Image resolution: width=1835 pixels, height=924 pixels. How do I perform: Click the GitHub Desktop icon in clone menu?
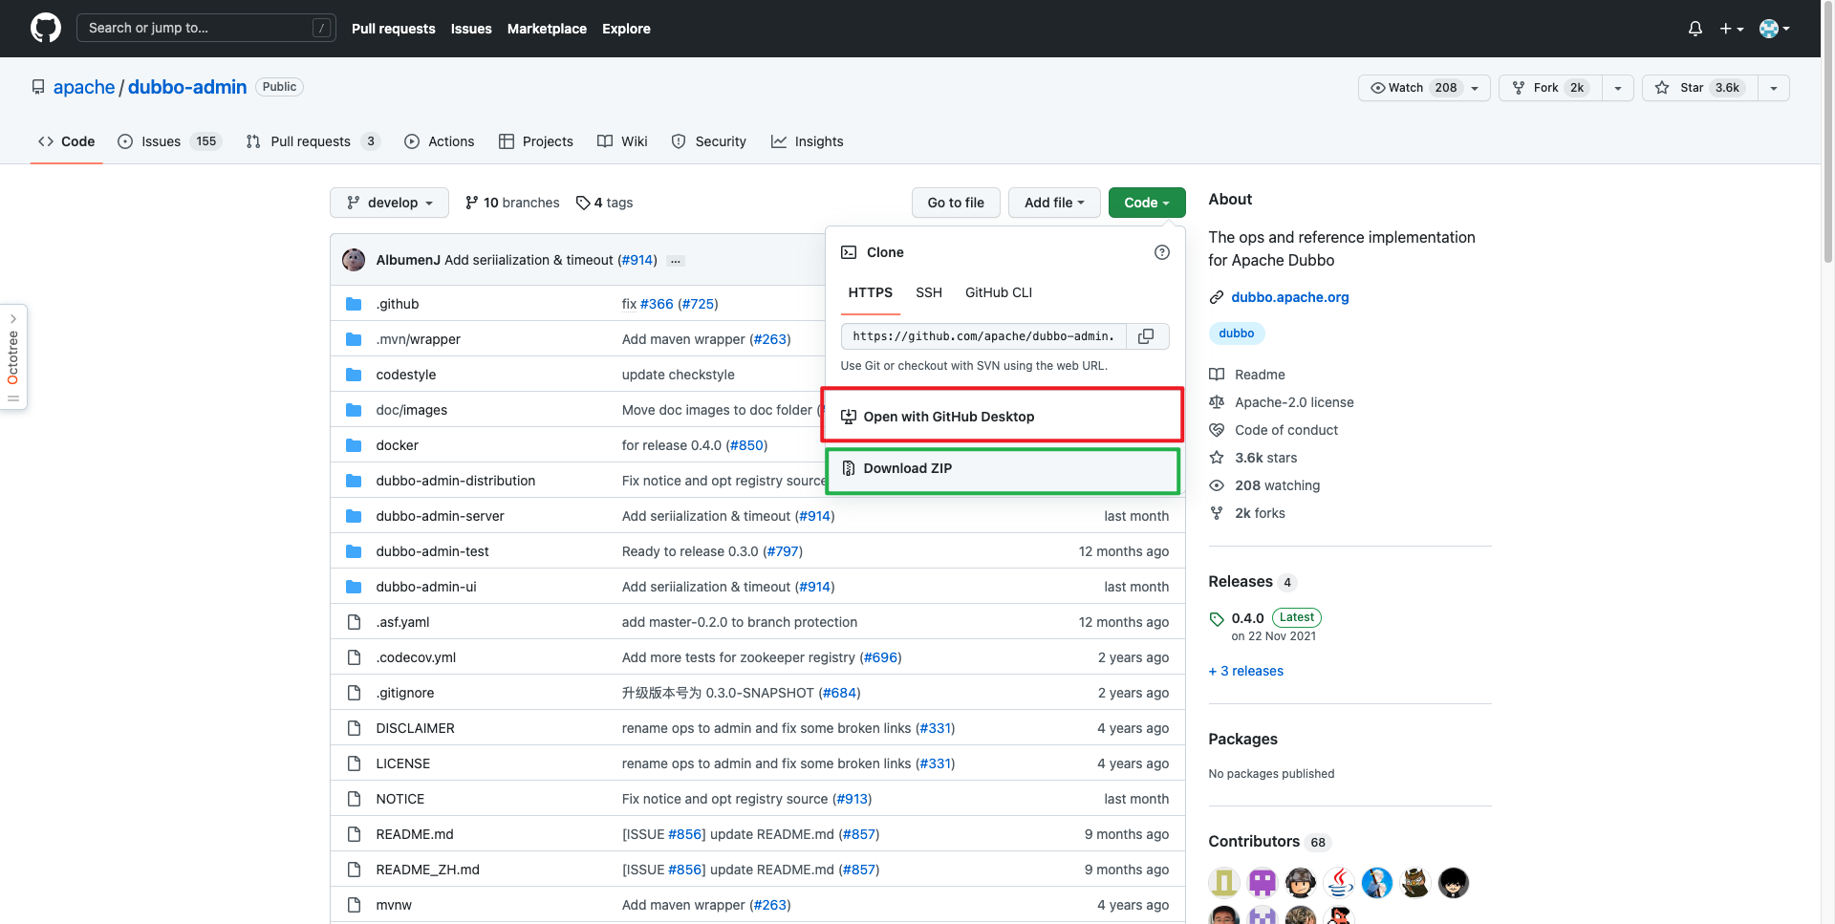pyautogui.click(x=849, y=417)
